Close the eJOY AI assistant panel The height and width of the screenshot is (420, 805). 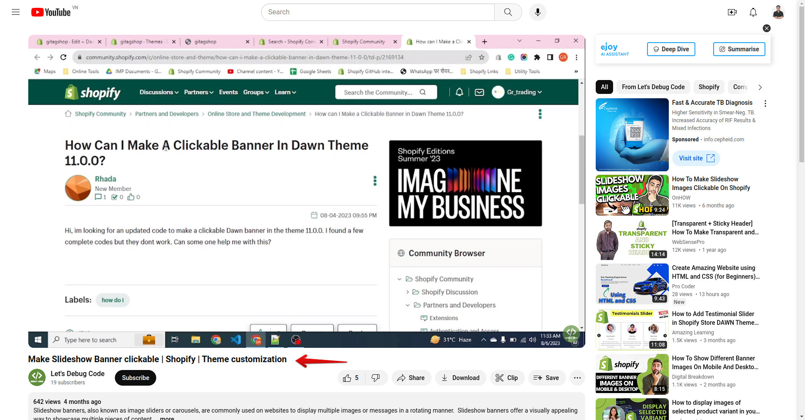pos(767,28)
